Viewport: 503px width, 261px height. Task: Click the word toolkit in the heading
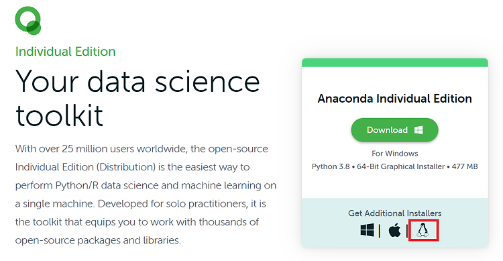[x=59, y=115]
